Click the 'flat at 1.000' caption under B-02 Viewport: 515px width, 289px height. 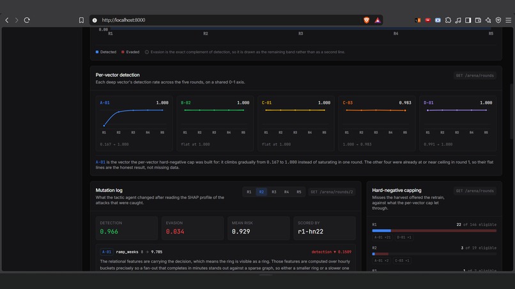pos(196,144)
